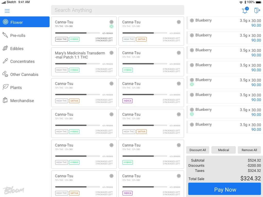Image resolution: width=263 pixels, height=197 pixels.
Task: Click the Concentrates dropper icon
Action: [x=5, y=61]
